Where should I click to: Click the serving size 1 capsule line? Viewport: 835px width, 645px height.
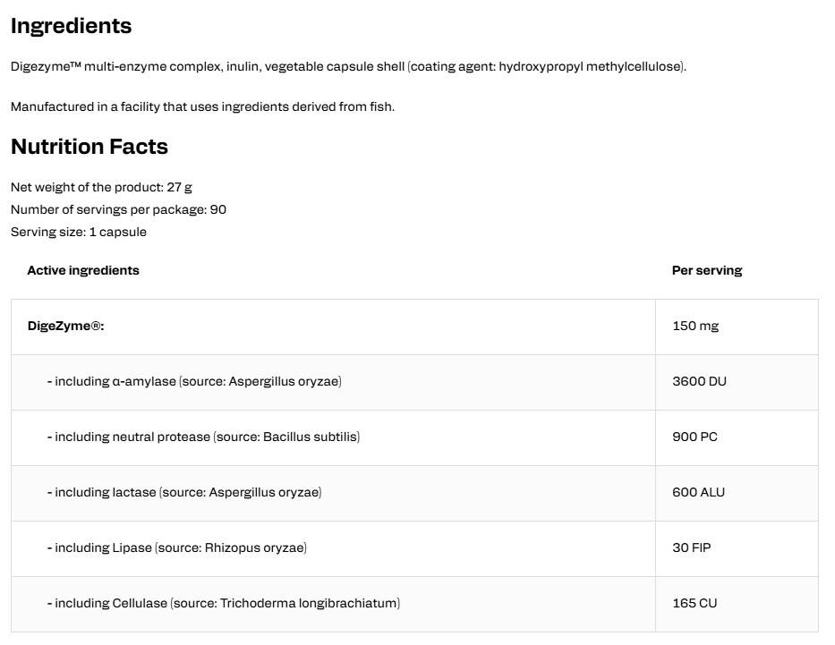click(78, 232)
